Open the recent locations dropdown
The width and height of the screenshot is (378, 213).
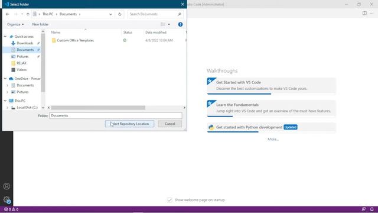(x=22, y=14)
